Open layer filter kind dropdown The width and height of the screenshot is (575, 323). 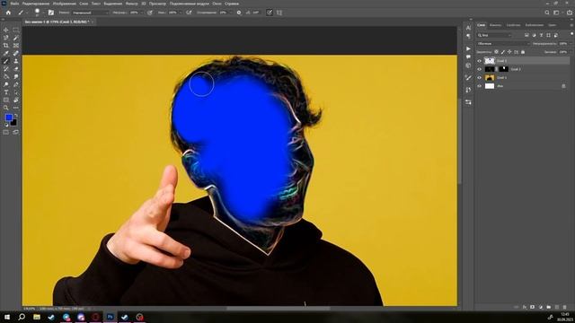[494, 35]
